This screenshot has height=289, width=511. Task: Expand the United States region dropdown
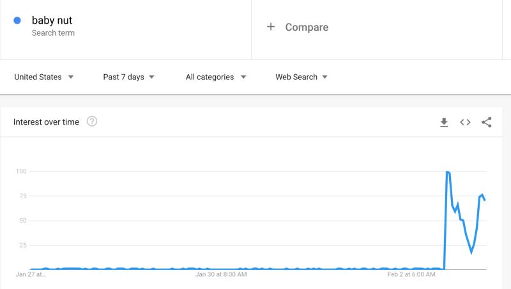coord(43,77)
